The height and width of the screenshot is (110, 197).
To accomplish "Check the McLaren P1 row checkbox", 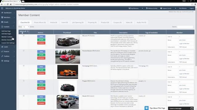I will click(24, 35).
